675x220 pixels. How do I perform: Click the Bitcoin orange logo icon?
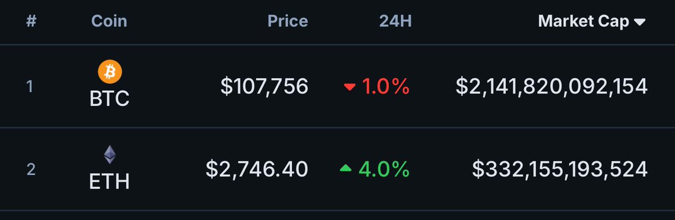point(110,71)
